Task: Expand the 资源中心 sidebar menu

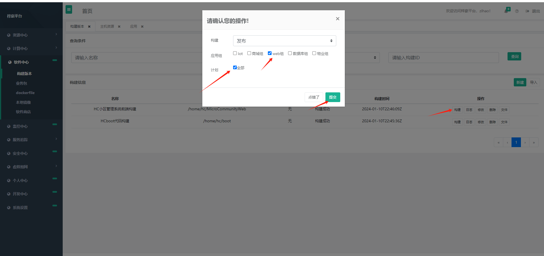Action: click(31, 35)
